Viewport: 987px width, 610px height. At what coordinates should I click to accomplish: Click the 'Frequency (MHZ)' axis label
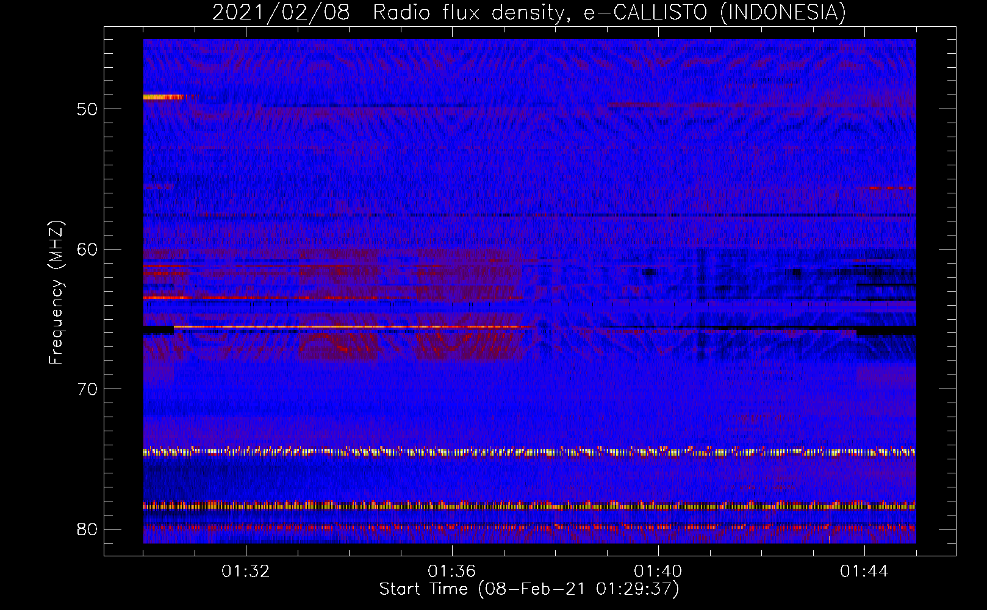(x=56, y=292)
